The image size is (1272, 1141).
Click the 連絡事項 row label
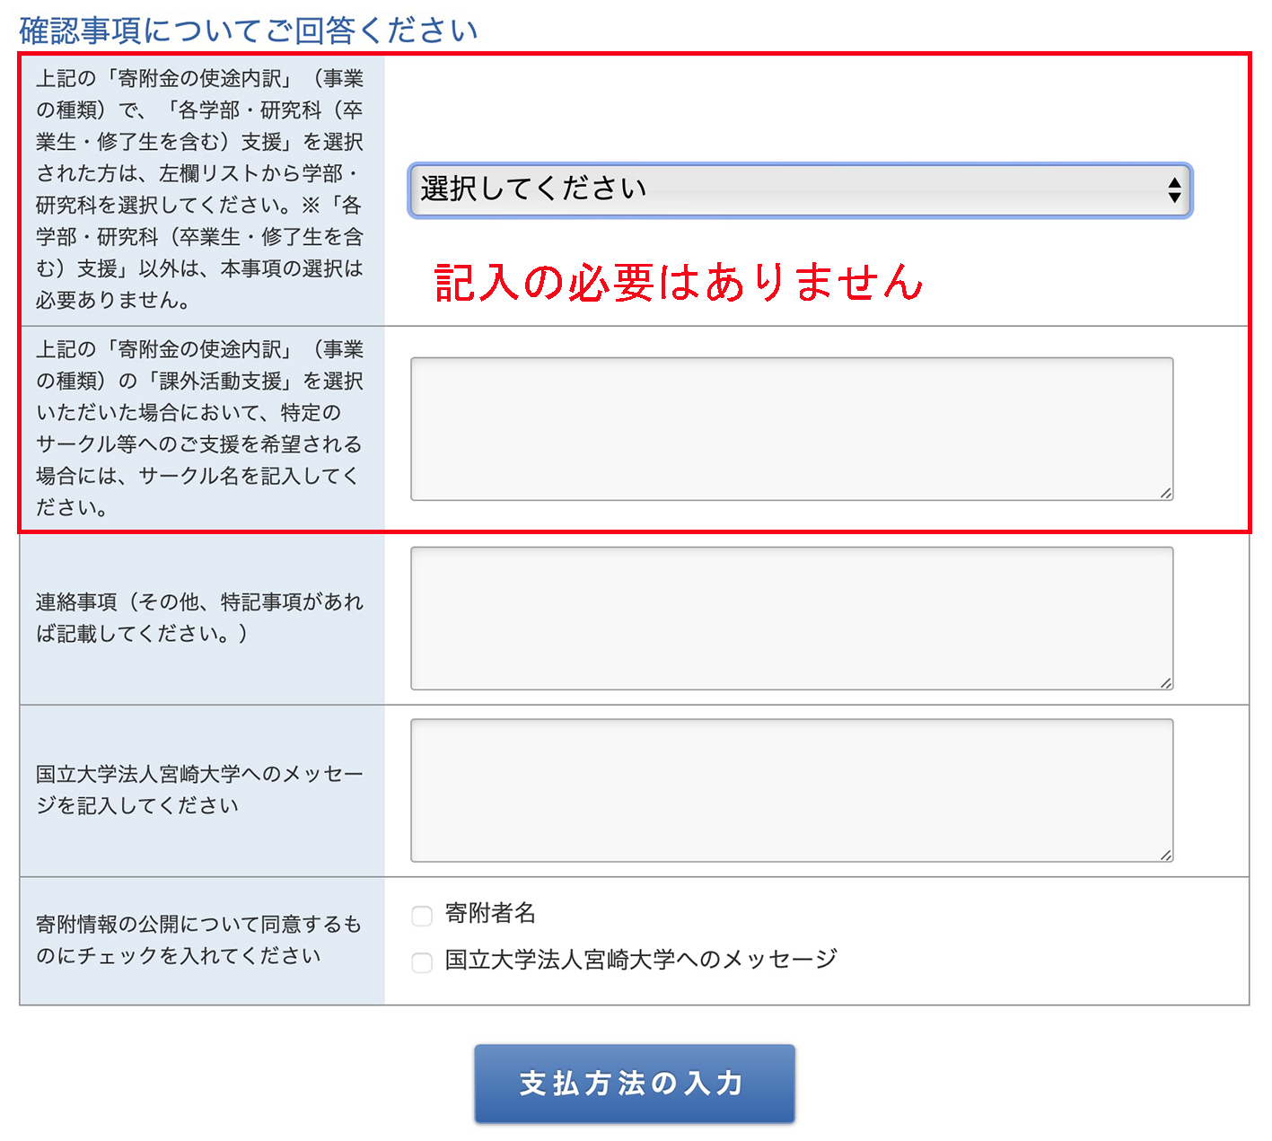click(x=199, y=618)
